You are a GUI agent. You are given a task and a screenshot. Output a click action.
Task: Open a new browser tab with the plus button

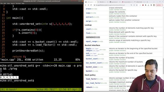tap(147, 2)
